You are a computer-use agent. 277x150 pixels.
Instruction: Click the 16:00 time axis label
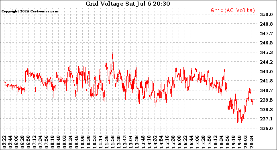pyautogui.click(x=179, y=142)
